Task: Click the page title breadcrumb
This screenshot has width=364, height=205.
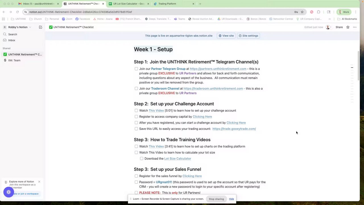Action: point(71,27)
